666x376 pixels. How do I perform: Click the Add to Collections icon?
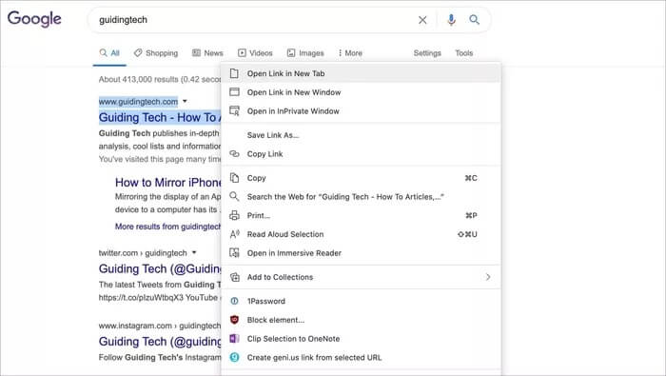234,277
